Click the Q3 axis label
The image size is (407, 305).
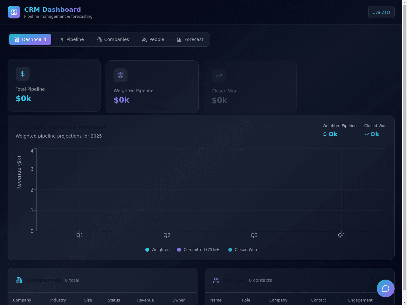click(x=254, y=235)
